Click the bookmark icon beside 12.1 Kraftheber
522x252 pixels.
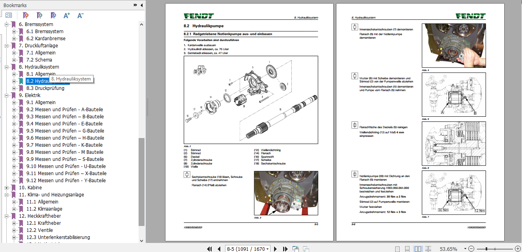[x=21, y=223]
